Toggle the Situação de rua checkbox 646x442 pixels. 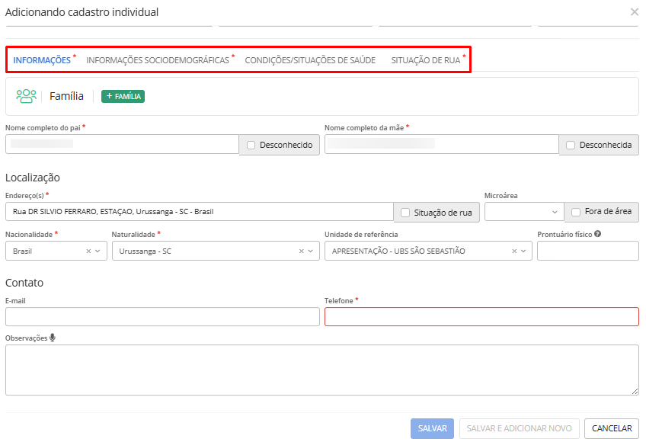point(405,213)
